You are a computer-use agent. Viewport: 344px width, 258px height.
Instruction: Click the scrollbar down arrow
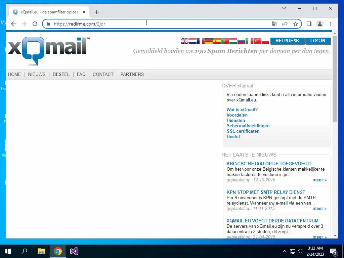(x=335, y=235)
